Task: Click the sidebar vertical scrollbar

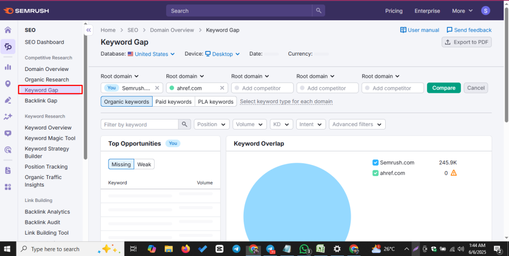Action: pyautogui.click(x=85, y=92)
